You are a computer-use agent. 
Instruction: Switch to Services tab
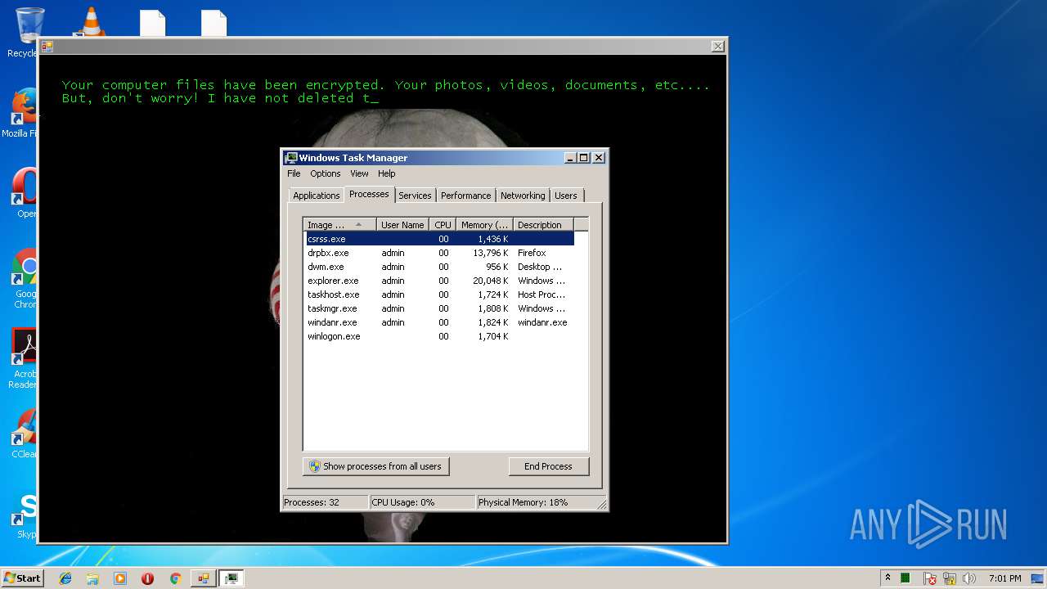(x=415, y=196)
